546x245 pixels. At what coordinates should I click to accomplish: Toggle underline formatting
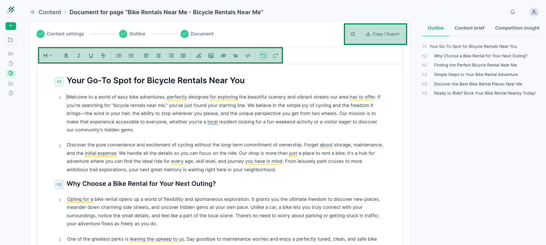click(x=91, y=55)
